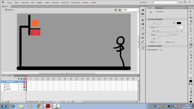Open the Color panel icon in dock

pos(143,10)
